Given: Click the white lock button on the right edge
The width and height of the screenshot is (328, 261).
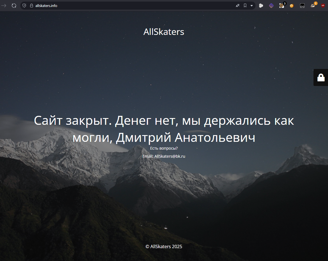Looking at the screenshot, I should point(321,78).
